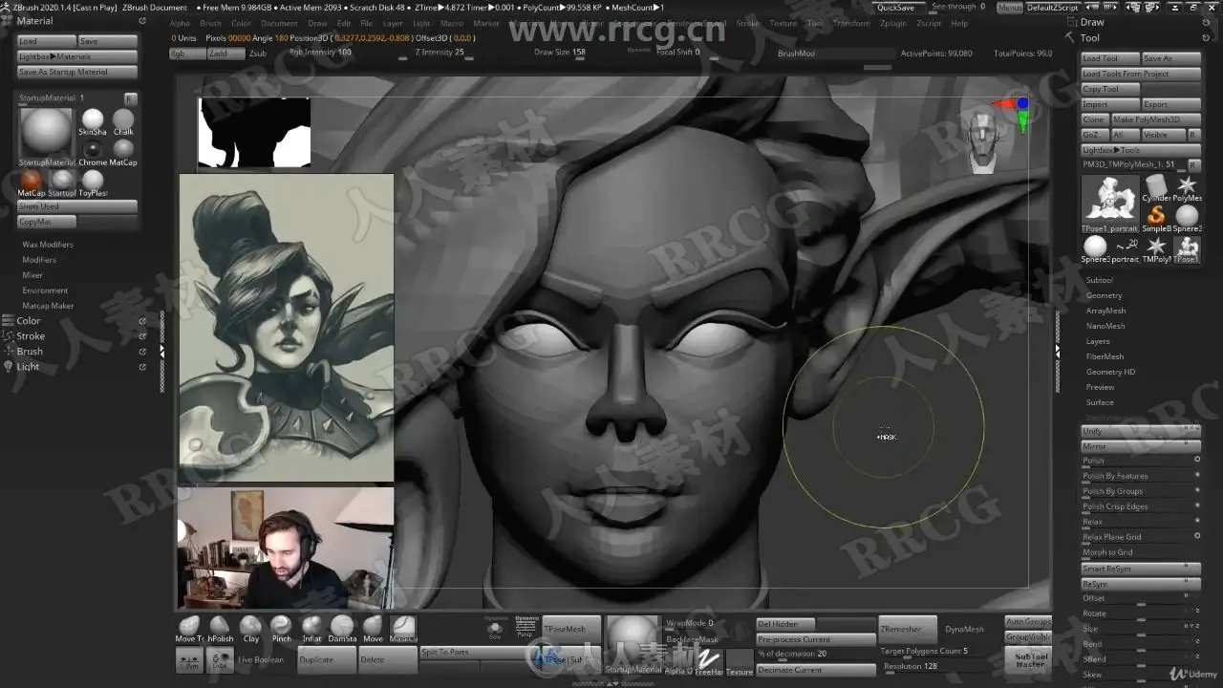Viewport: 1223px width, 688px height.
Task: Expand the Subtool section
Action: pos(1100,280)
